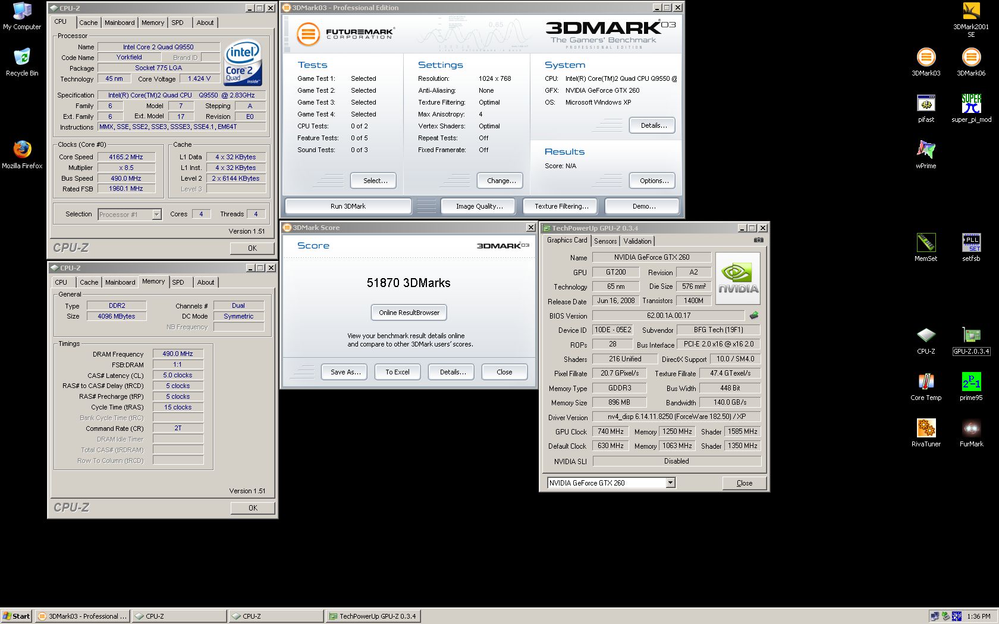The width and height of the screenshot is (999, 624).
Task: Open the CPU-Z desktop shortcut
Action: 926,341
